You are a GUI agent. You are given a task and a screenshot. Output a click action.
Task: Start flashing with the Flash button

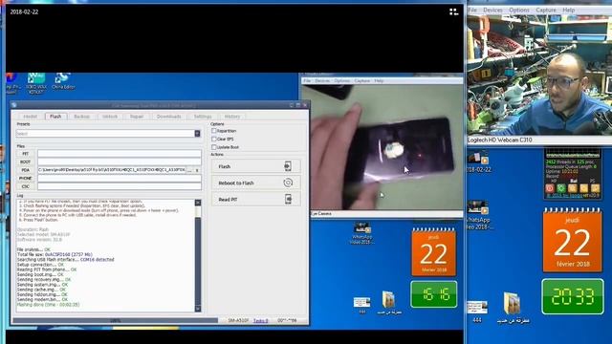tap(256, 166)
